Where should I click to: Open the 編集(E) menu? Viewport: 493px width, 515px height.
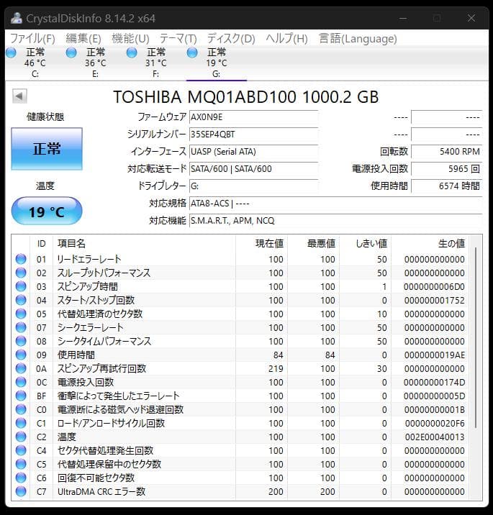click(x=83, y=39)
